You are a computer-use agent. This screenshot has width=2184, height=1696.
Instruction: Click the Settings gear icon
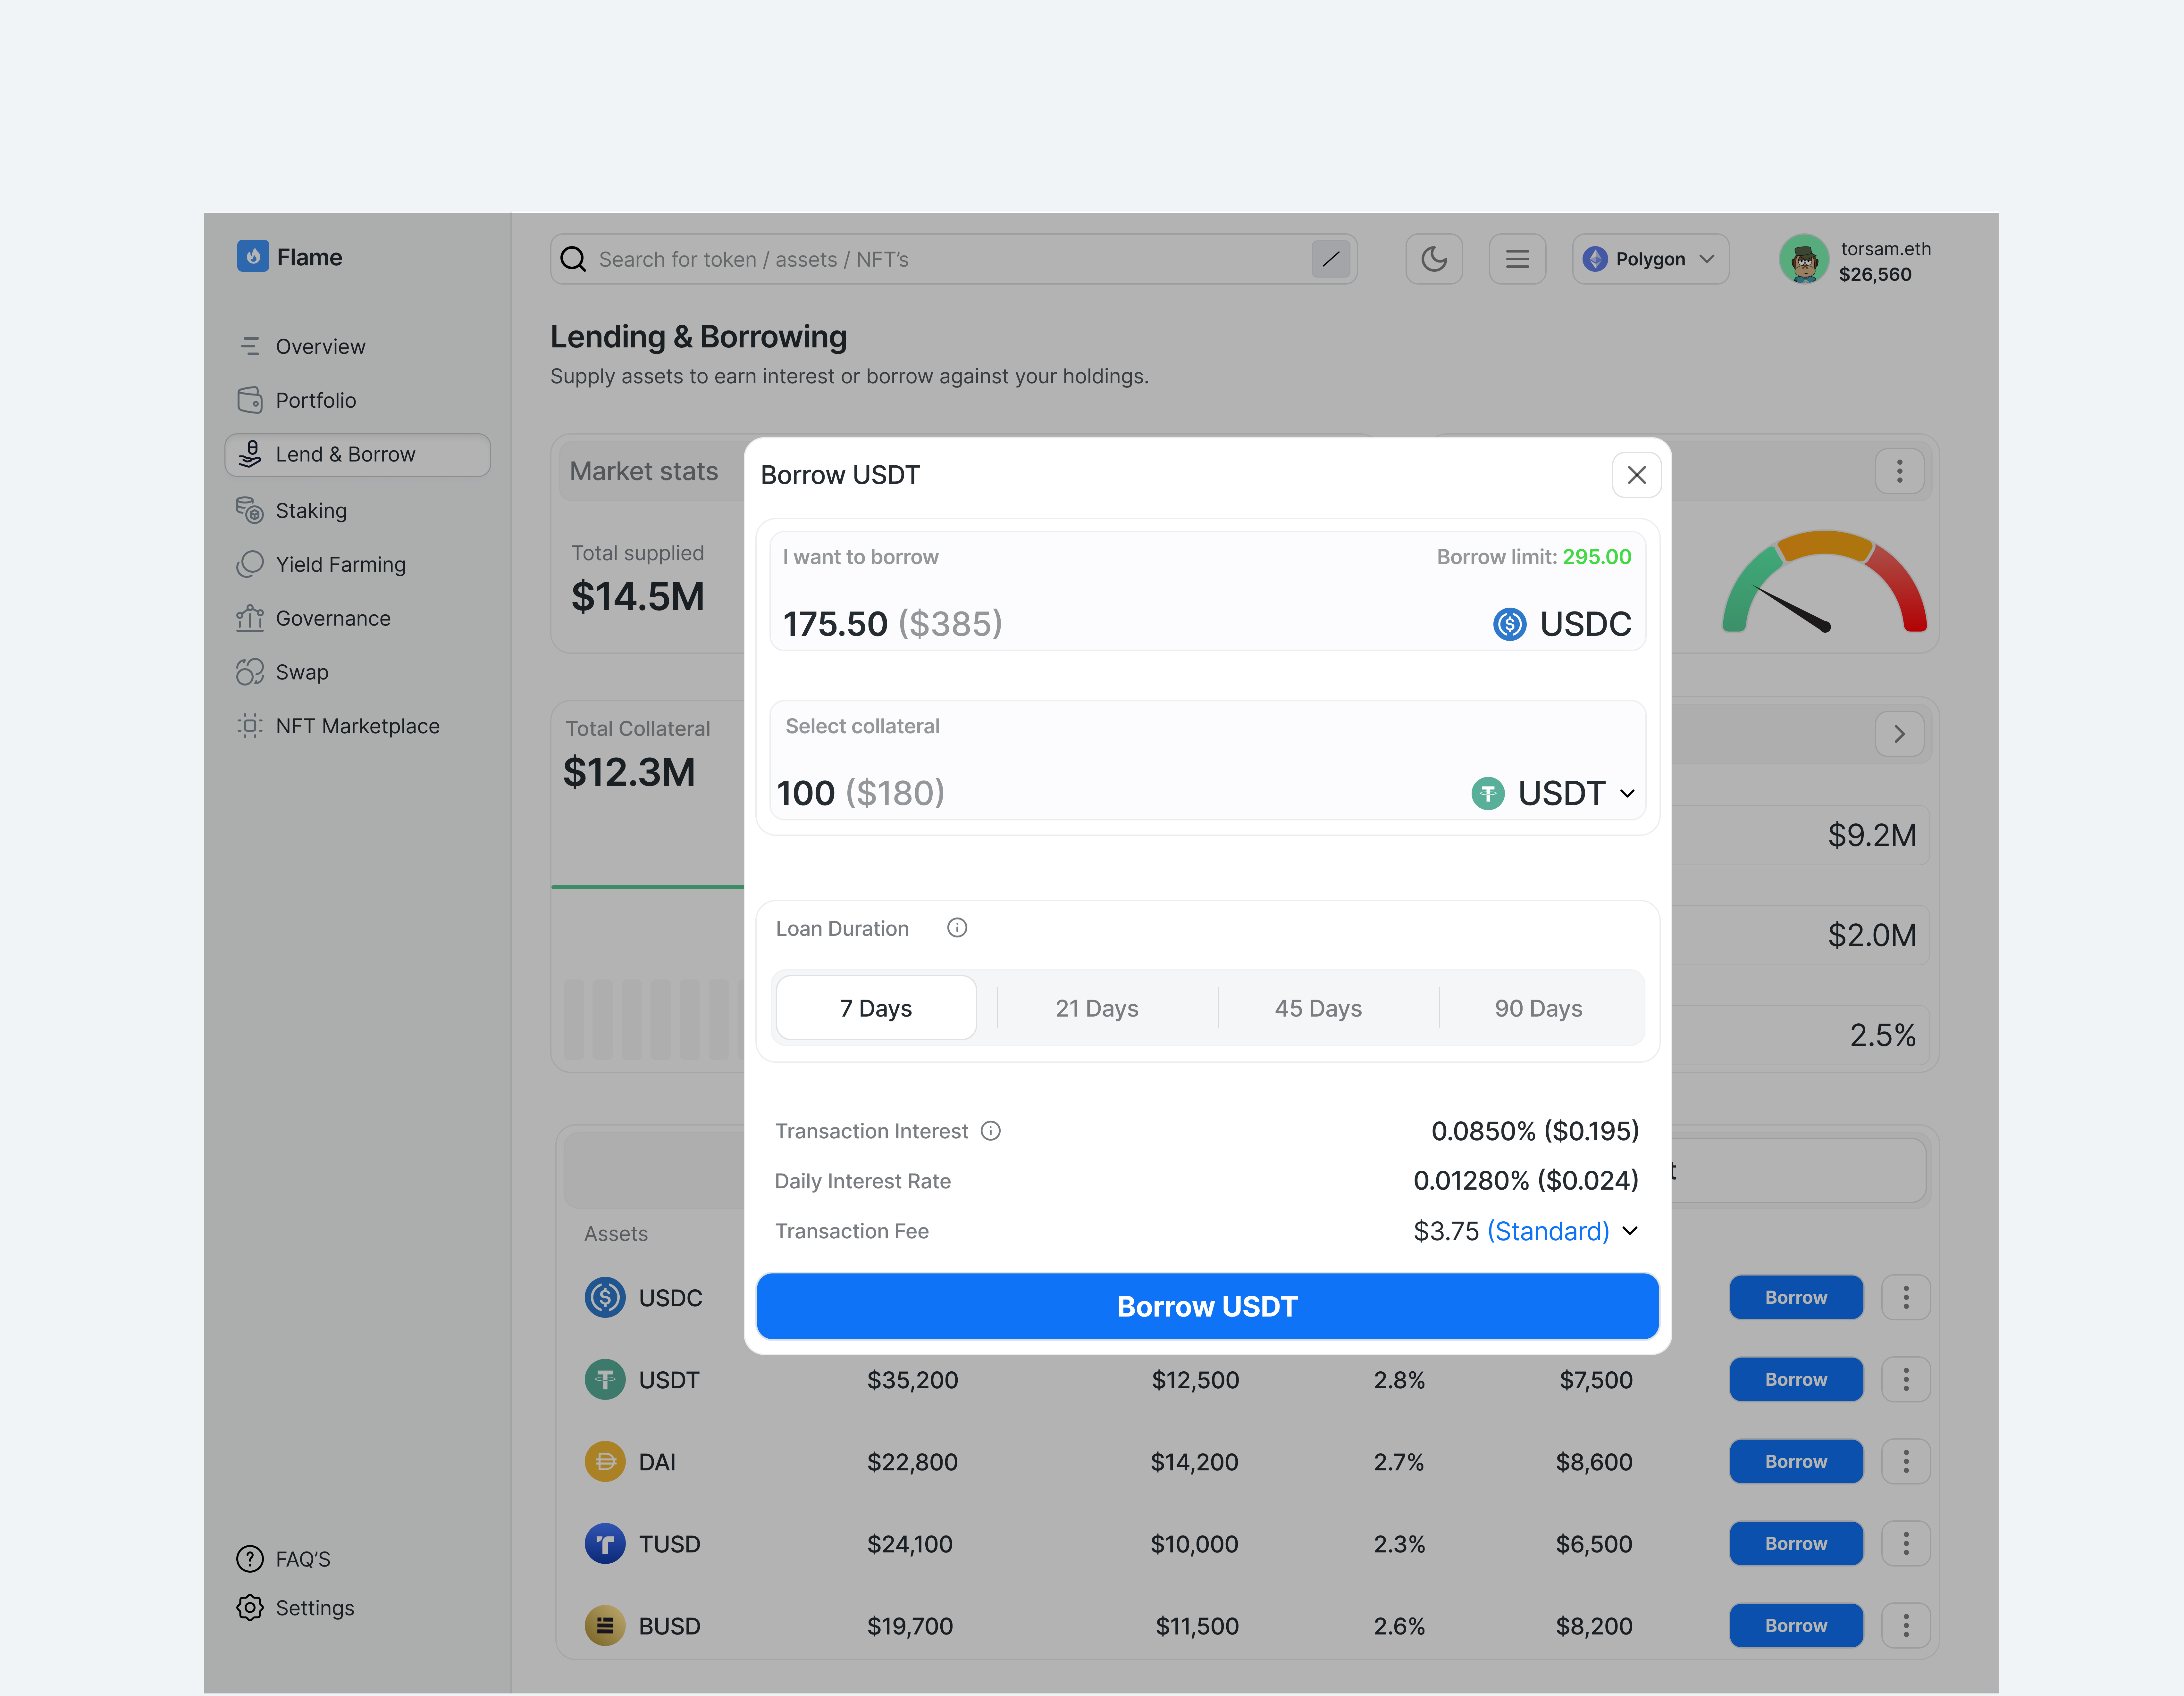click(x=250, y=1608)
